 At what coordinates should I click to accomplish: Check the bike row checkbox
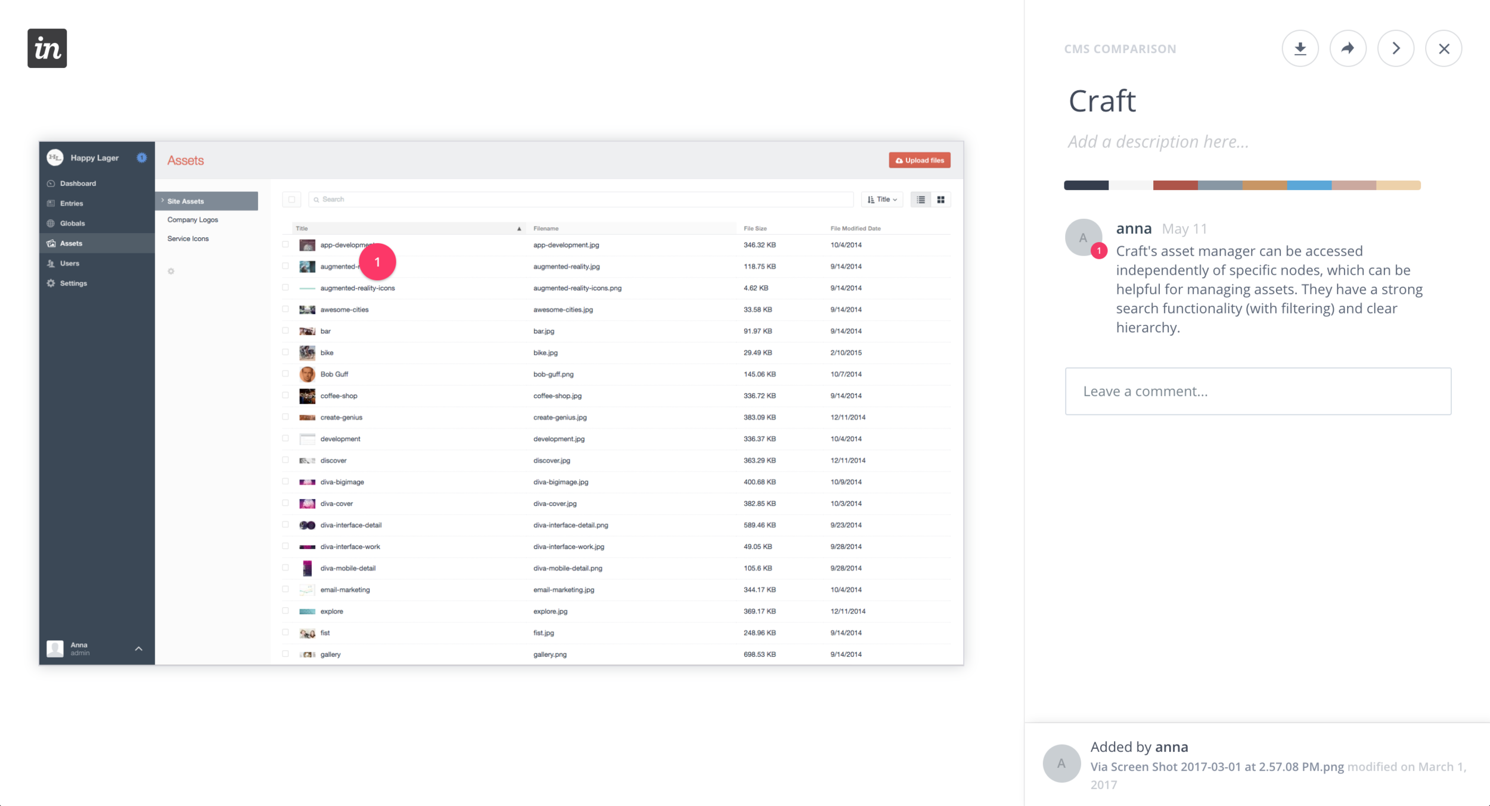coord(285,352)
